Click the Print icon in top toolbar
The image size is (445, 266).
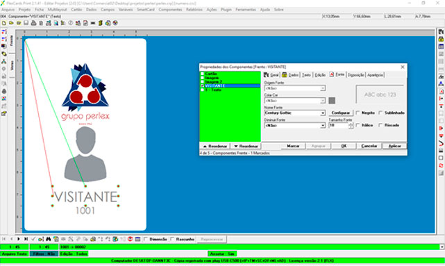pyautogui.click(x=33, y=23)
